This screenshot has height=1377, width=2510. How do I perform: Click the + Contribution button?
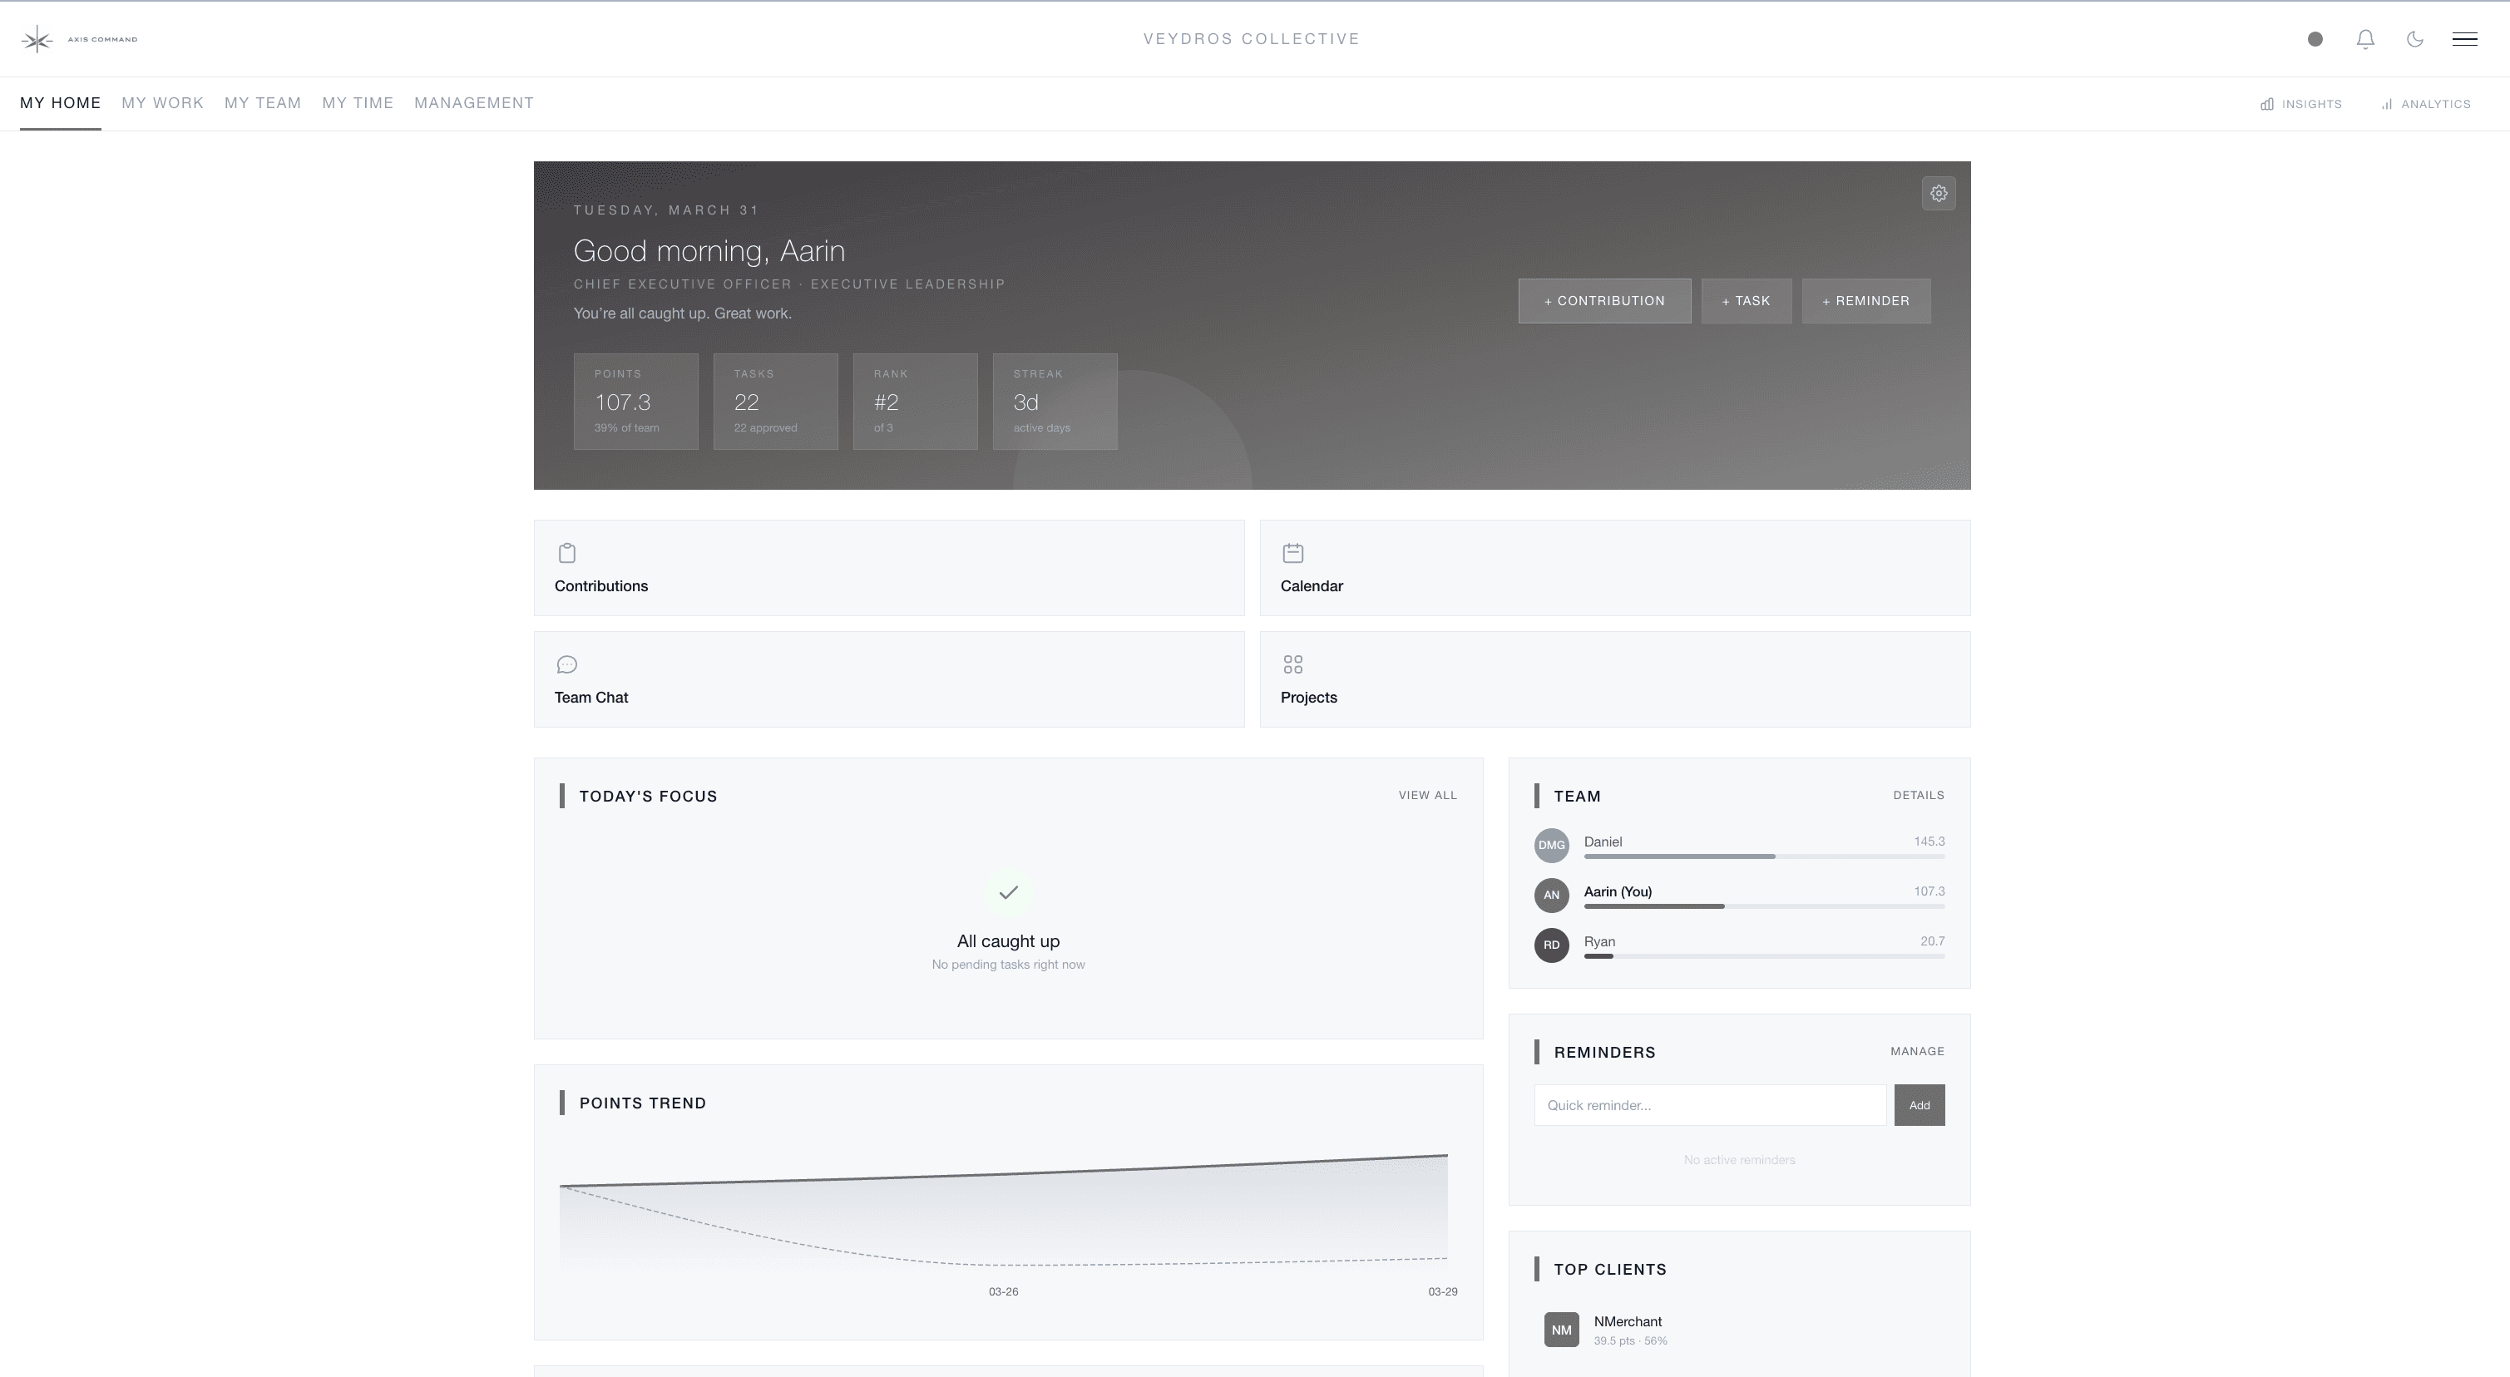pyautogui.click(x=1603, y=300)
